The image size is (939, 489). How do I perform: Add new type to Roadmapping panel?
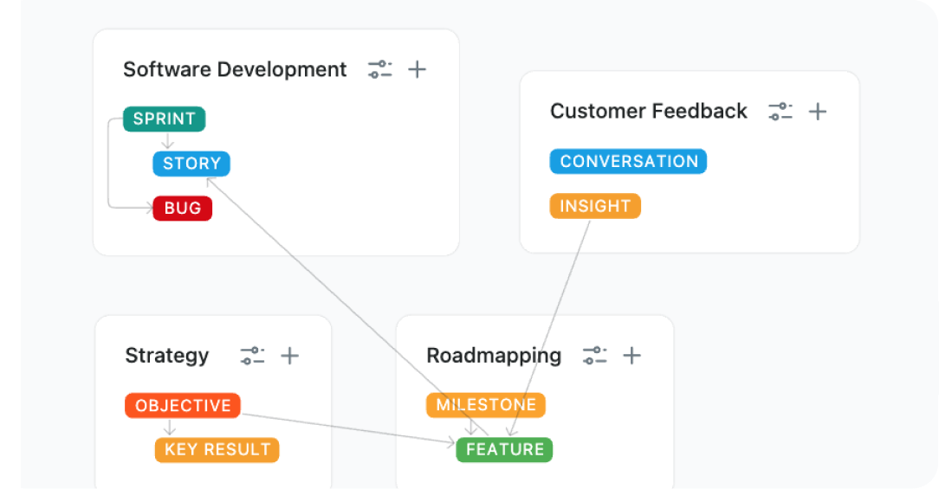(632, 356)
